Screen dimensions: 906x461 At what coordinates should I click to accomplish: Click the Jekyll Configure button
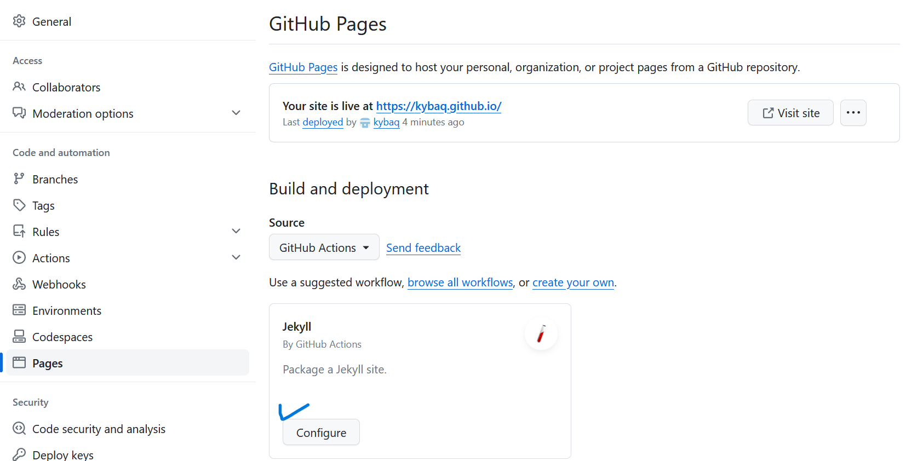[x=321, y=433]
